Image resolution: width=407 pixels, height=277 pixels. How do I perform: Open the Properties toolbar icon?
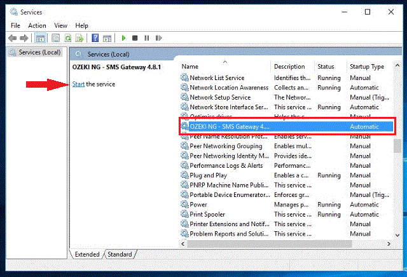tap(55, 38)
